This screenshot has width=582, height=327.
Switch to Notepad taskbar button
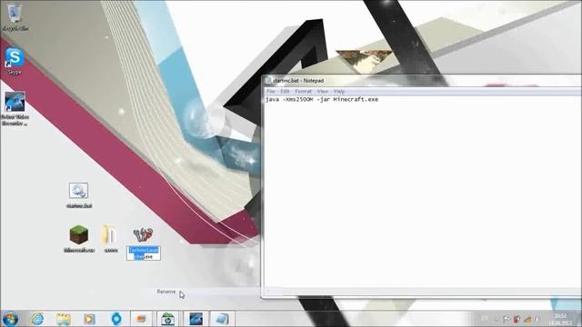222,319
